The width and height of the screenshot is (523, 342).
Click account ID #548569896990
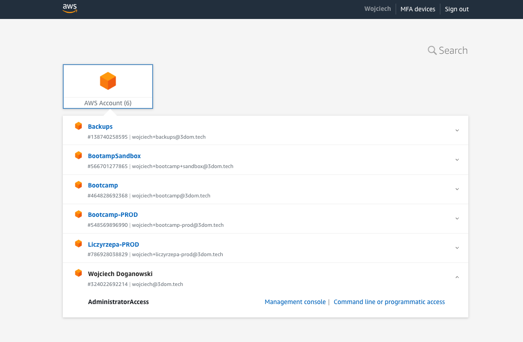[x=107, y=225]
